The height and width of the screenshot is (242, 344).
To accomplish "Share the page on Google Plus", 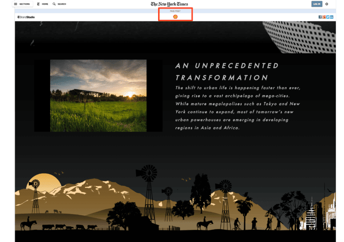I will tap(324, 17).
